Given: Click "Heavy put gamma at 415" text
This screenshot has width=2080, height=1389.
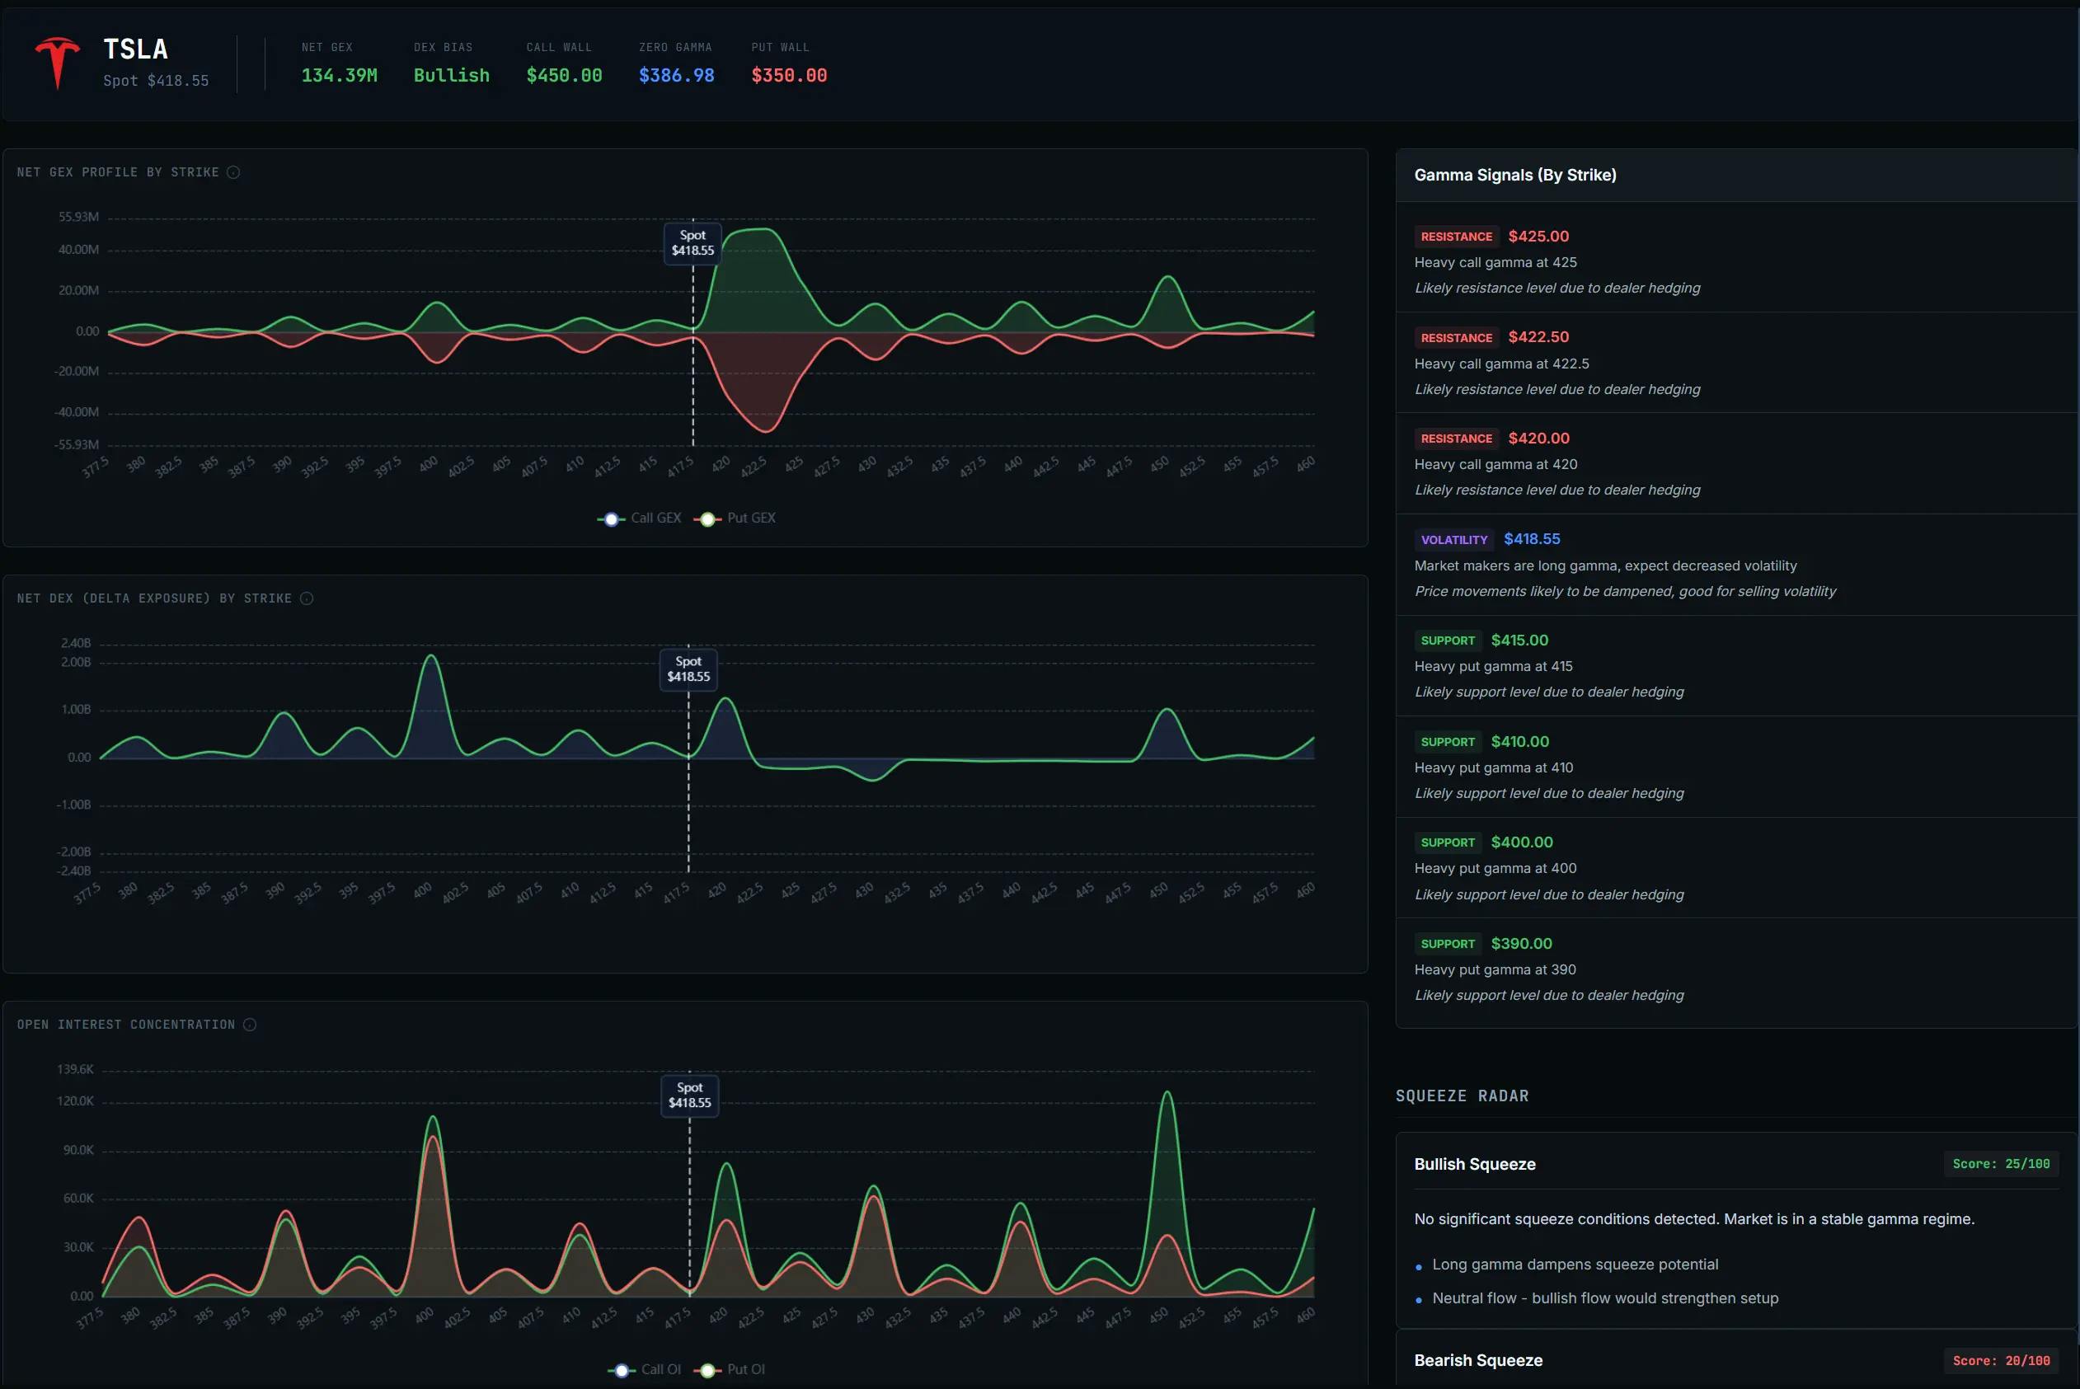Looking at the screenshot, I should (1494, 667).
